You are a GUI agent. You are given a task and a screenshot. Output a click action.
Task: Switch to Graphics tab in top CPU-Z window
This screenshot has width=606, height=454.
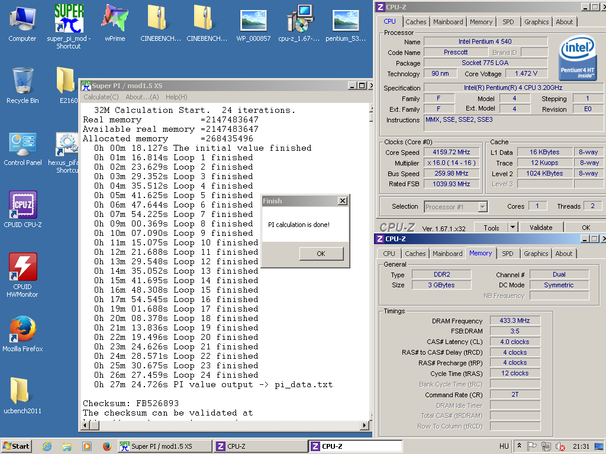coord(536,22)
